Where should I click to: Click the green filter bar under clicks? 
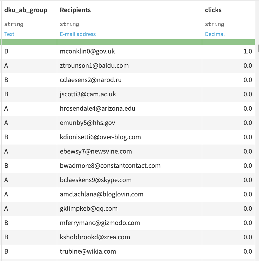(228, 42)
